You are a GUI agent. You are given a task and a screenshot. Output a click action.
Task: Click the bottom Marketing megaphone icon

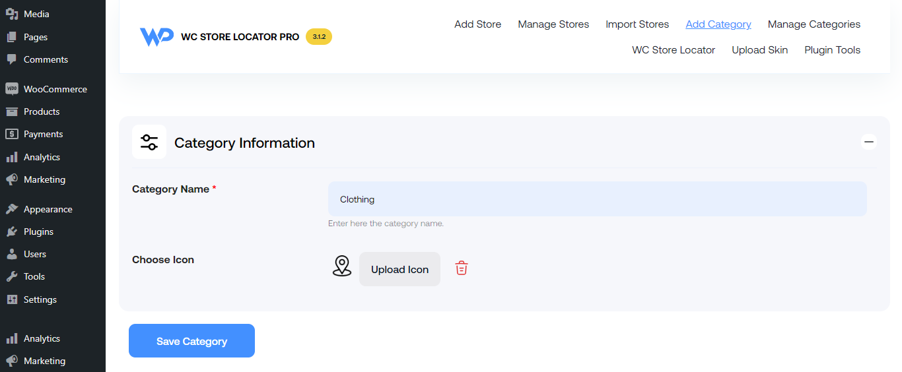[x=12, y=361]
